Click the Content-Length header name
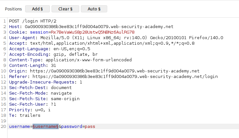Screen dimensions: 239x138 coord(27,66)
